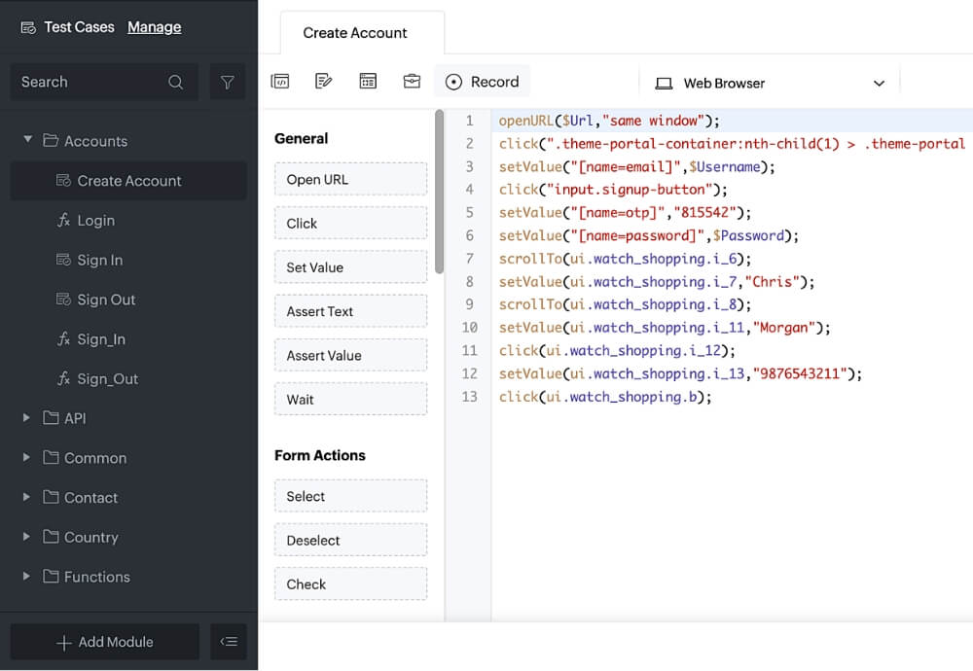973x671 pixels.
Task: Start recording with the Record button
Action: tap(483, 83)
